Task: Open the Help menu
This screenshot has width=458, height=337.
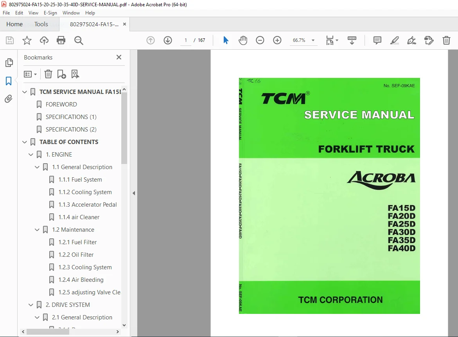Action: tap(90, 13)
